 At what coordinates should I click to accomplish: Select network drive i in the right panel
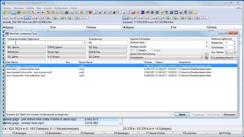(169, 18)
